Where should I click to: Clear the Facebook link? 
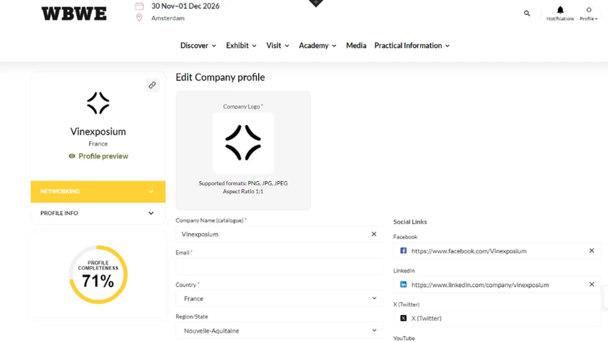592,251
